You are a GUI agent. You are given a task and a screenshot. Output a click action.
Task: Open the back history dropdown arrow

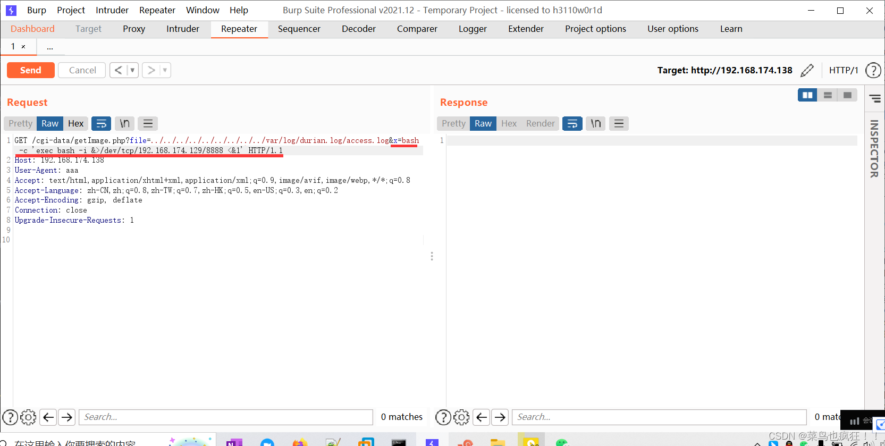point(132,70)
